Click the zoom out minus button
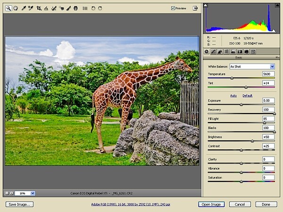This screenshot has height=212, width=283. tap(7, 193)
